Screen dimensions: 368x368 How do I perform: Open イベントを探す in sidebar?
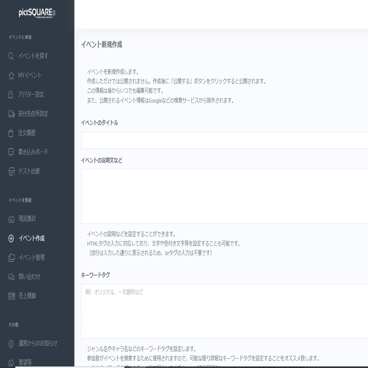click(33, 56)
